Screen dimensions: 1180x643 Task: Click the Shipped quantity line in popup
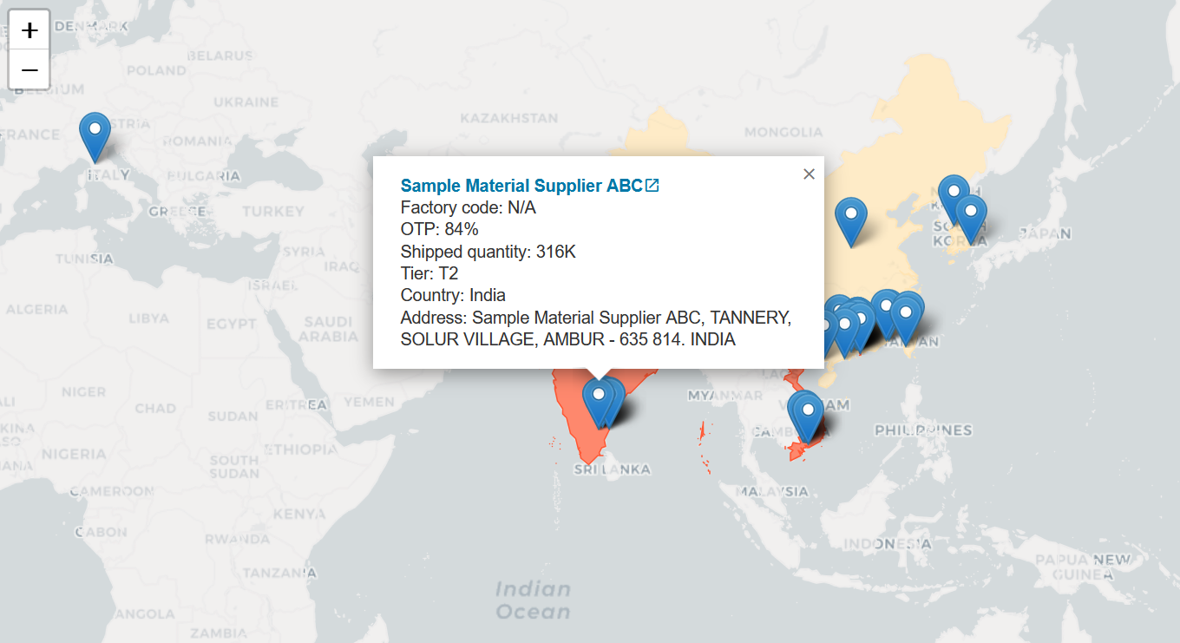[488, 253]
